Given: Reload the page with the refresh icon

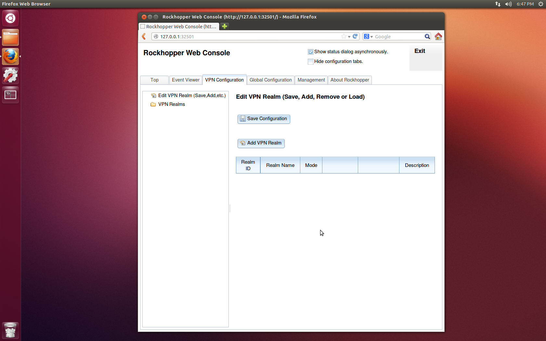Looking at the screenshot, I should (355, 36).
